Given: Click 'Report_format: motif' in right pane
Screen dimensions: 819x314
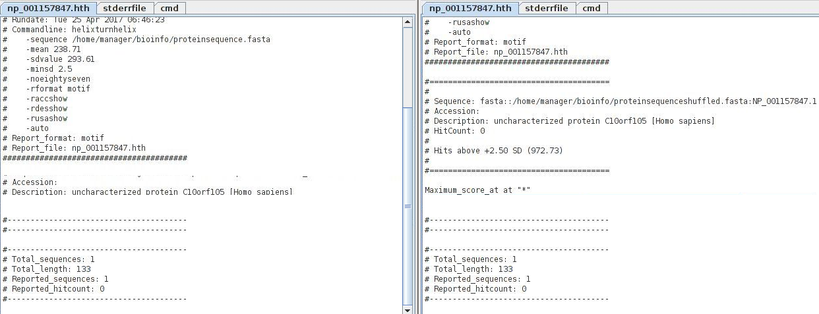Looking at the screenshot, I should (x=479, y=42).
